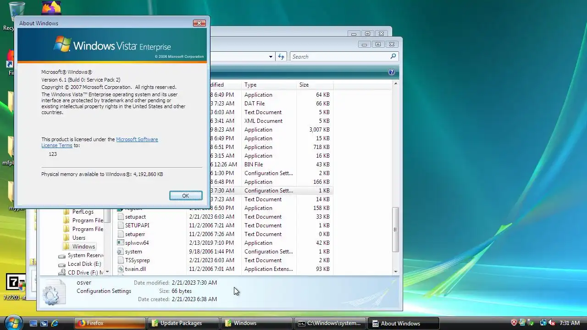This screenshot has width=587, height=330.
Task: Select the Windows folder in the tree
Action: [x=83, y=247]
